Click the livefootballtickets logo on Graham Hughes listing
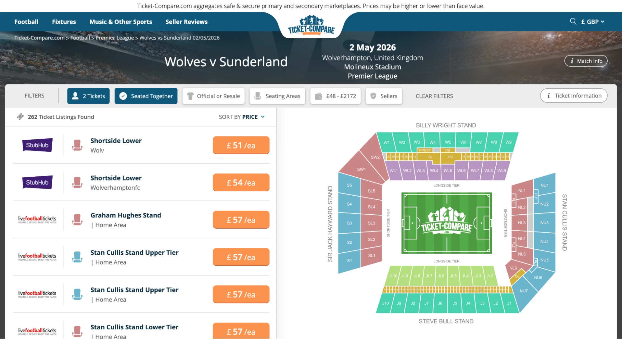Viewport: 622px width, 339px height. [x=37, y=219]
